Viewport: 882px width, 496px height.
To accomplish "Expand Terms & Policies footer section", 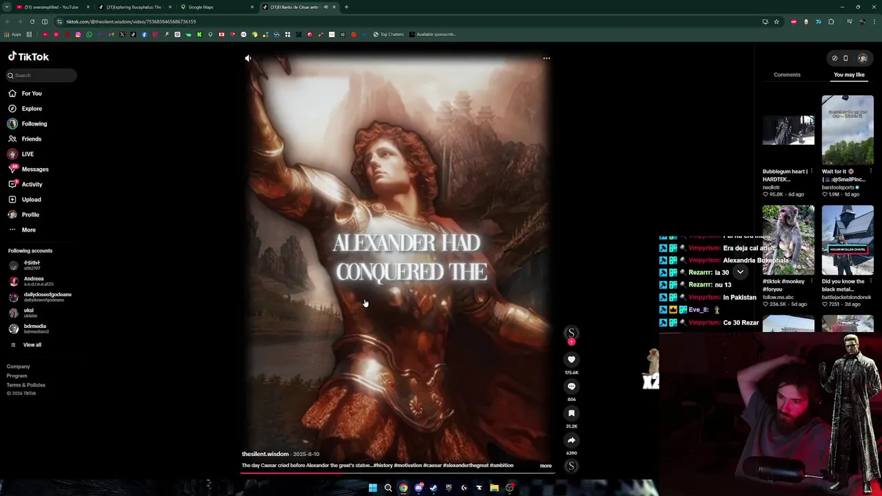I will (26, 385).
